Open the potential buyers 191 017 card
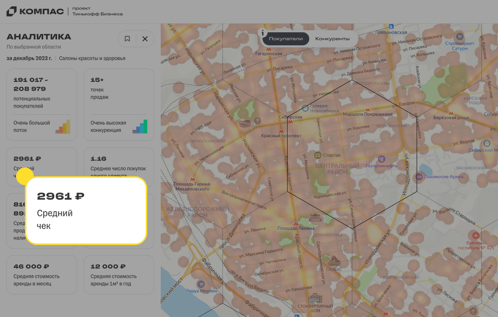498x317 pixels. 42,105
